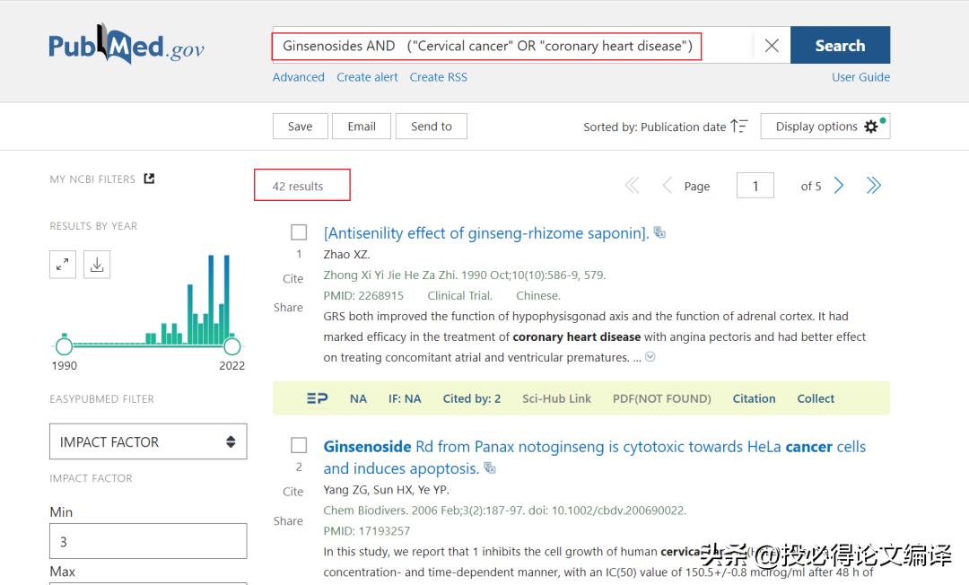Click the Email results button
Image resolution: width=969 pixels, height=585 pixels.
[362, 126]
